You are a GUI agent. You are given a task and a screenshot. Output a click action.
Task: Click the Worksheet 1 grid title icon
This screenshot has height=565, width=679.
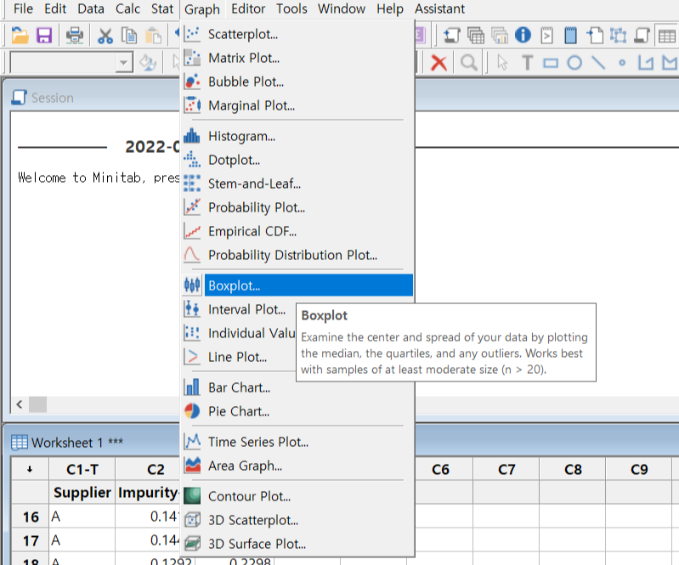click(x=19, y=443)
